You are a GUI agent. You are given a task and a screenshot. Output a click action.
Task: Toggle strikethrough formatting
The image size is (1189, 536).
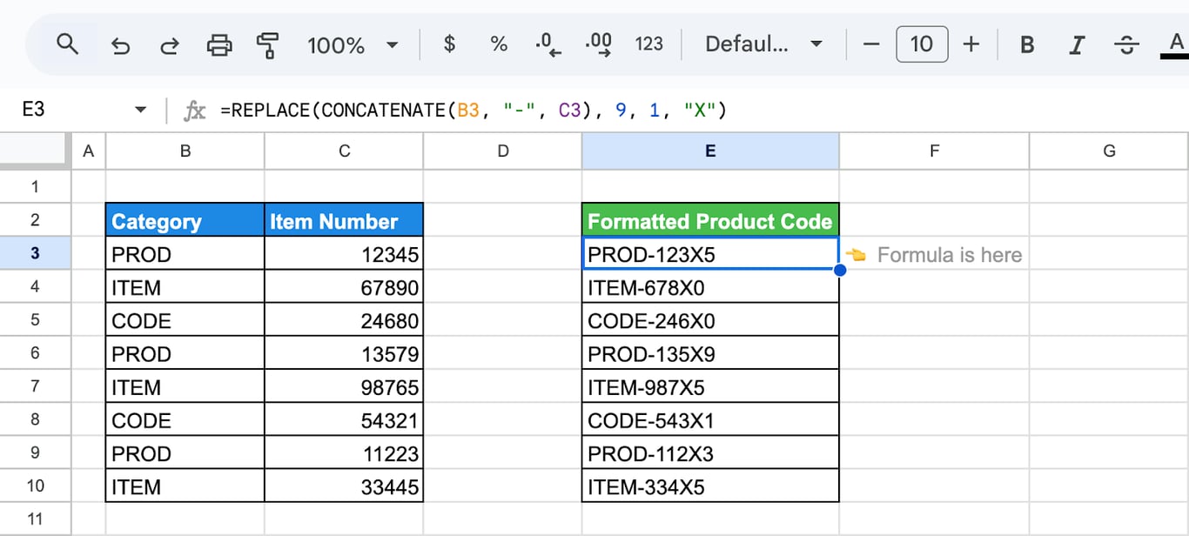(x=1127, y=44)
